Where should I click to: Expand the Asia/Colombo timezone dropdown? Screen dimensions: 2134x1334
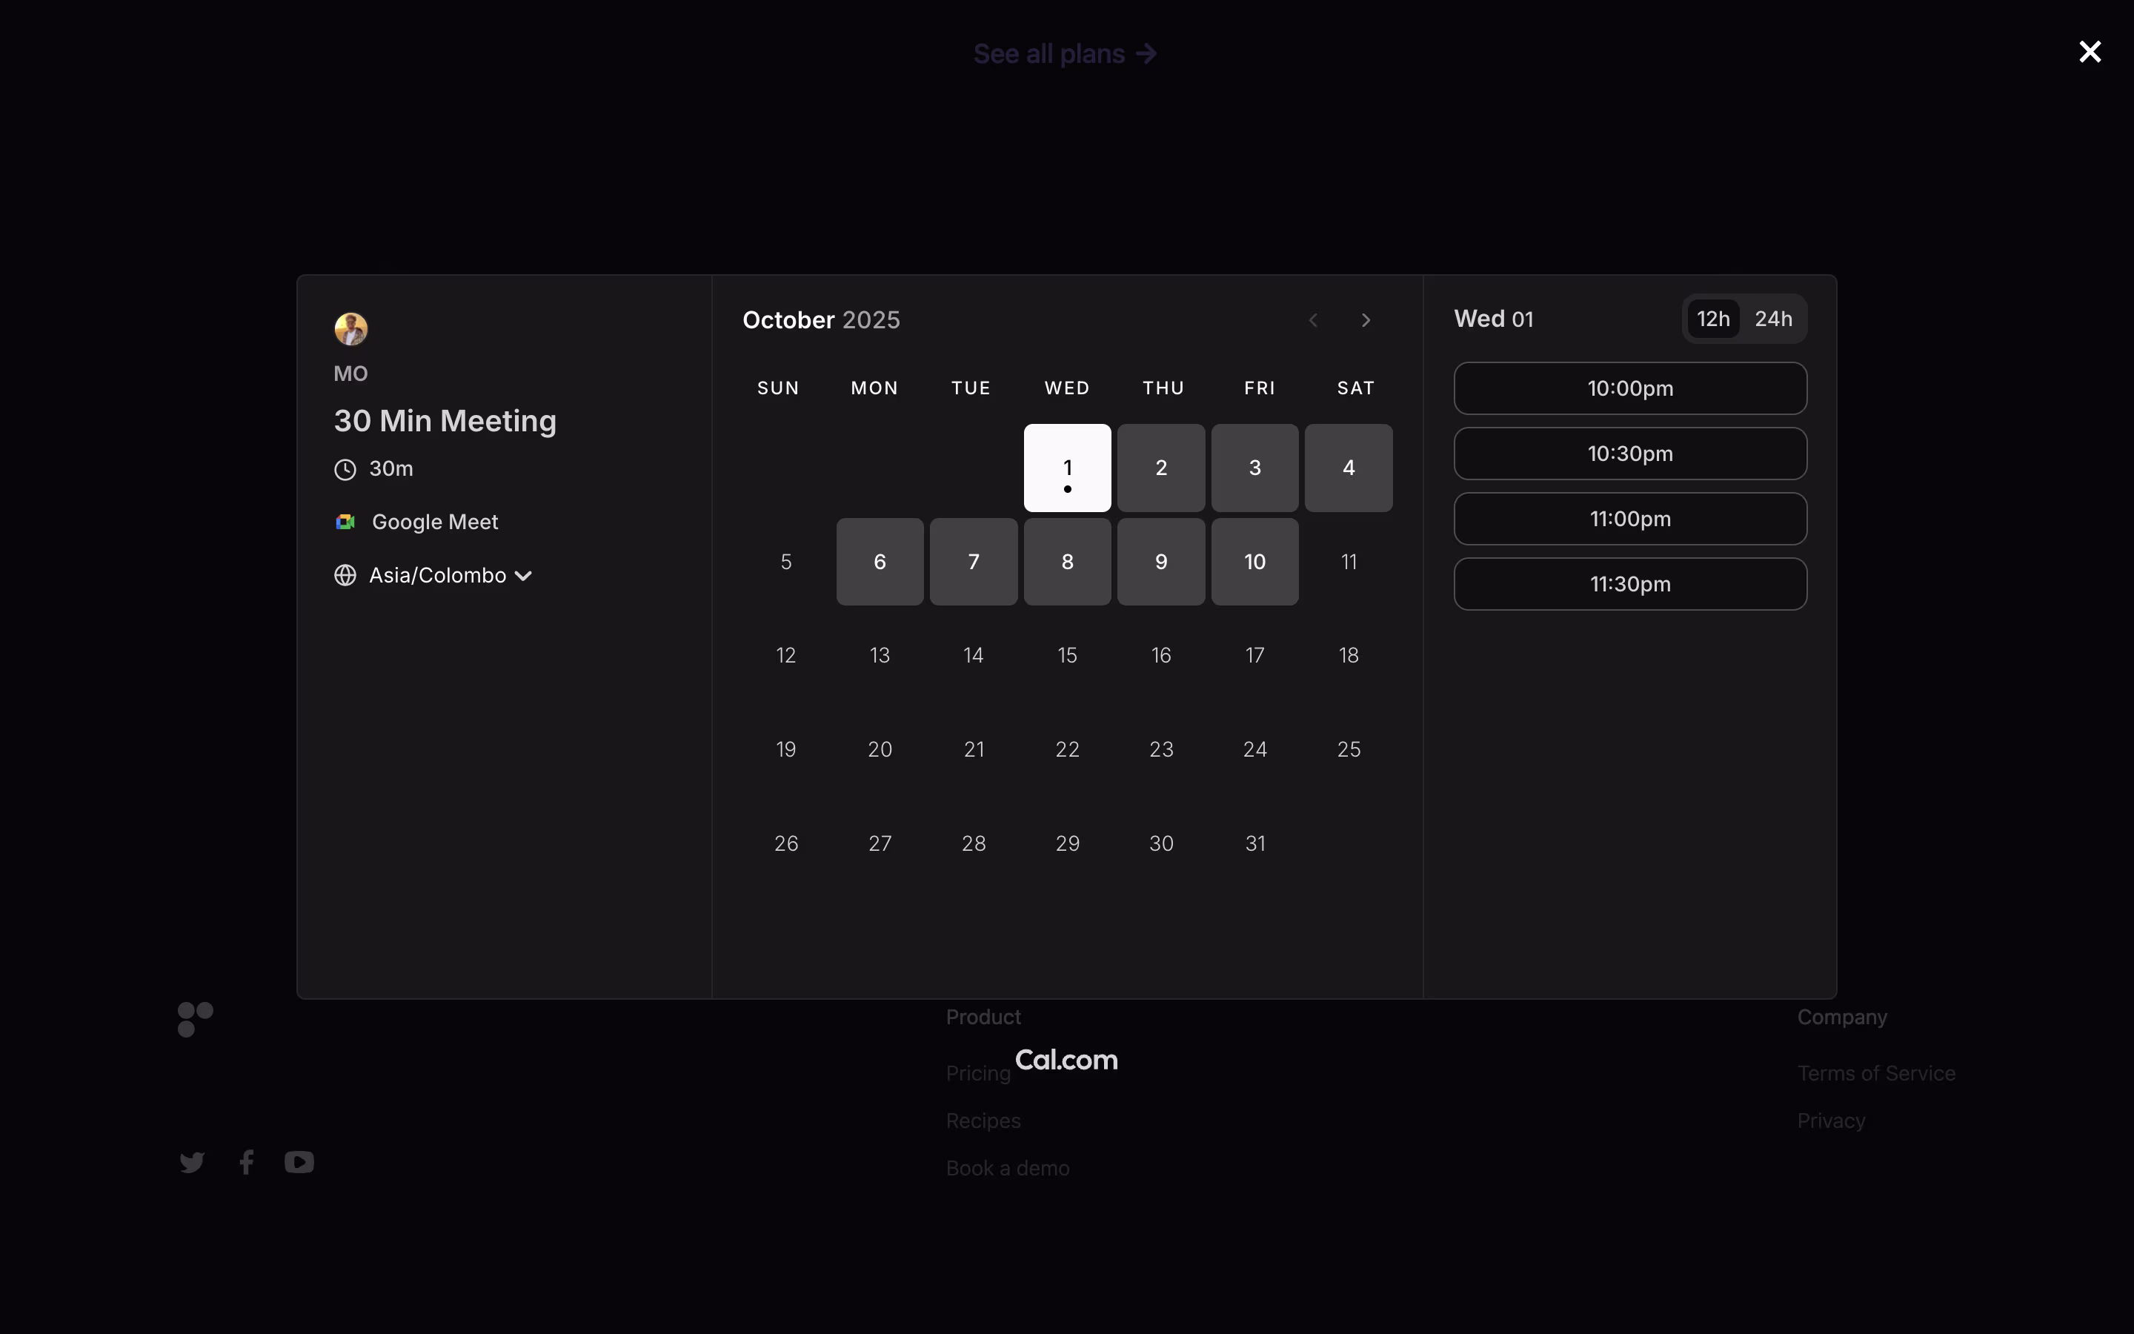pyautogui.click(x=450, y=575)
